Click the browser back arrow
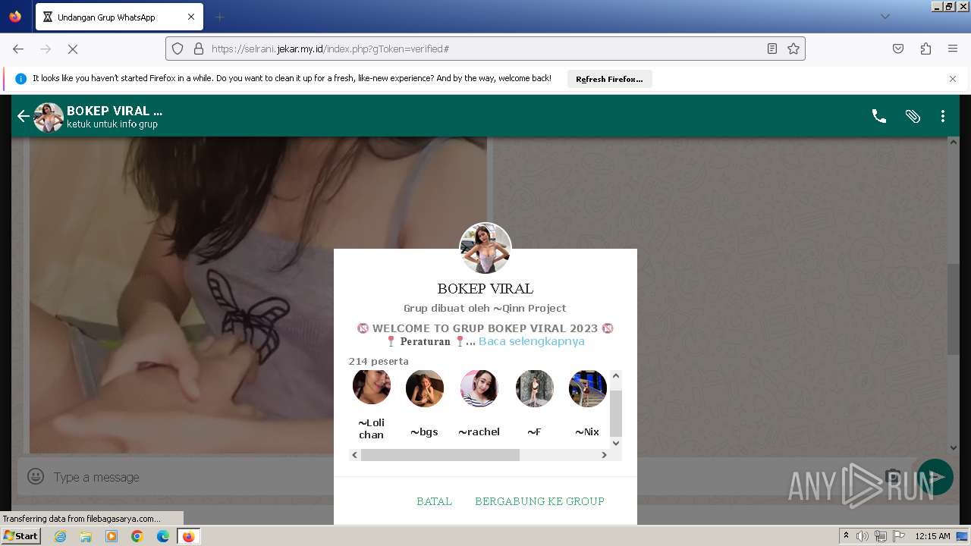This screenshot has width=971, height=546. click(18, 49)
